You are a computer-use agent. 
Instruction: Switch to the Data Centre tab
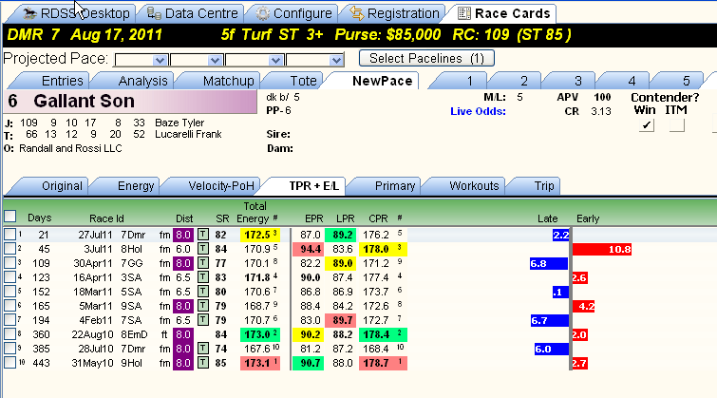(193, 13)
